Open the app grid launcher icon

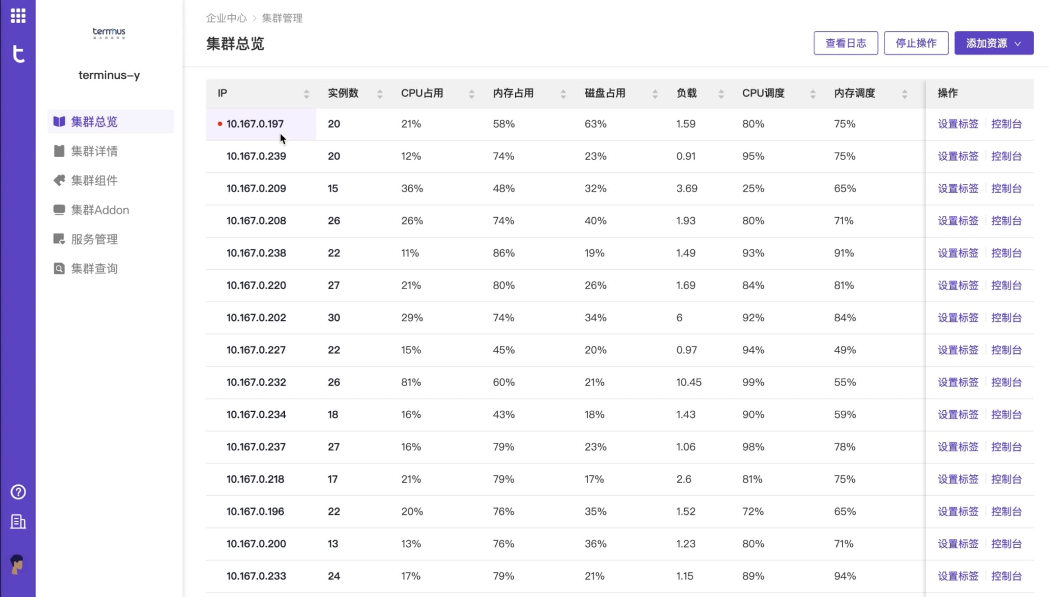[x=17, y=16]
